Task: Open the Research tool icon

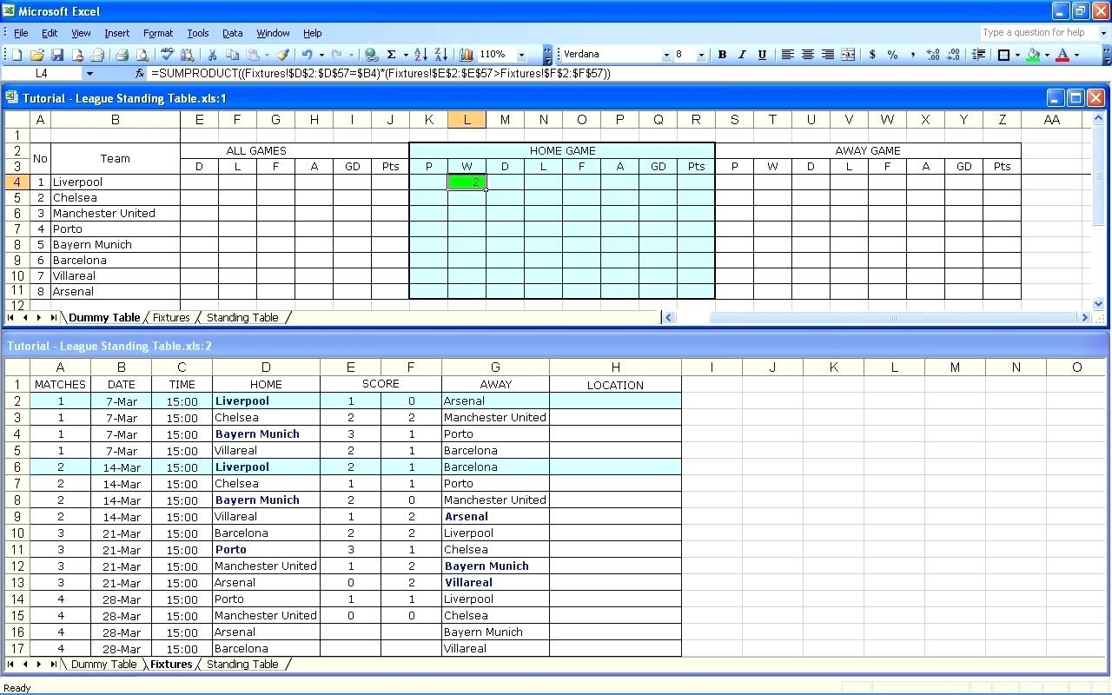Action: [x=188, y=55]
